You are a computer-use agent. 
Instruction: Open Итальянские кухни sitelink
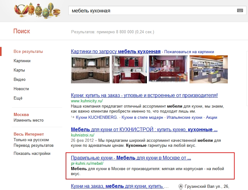click(x=185, y=118)
